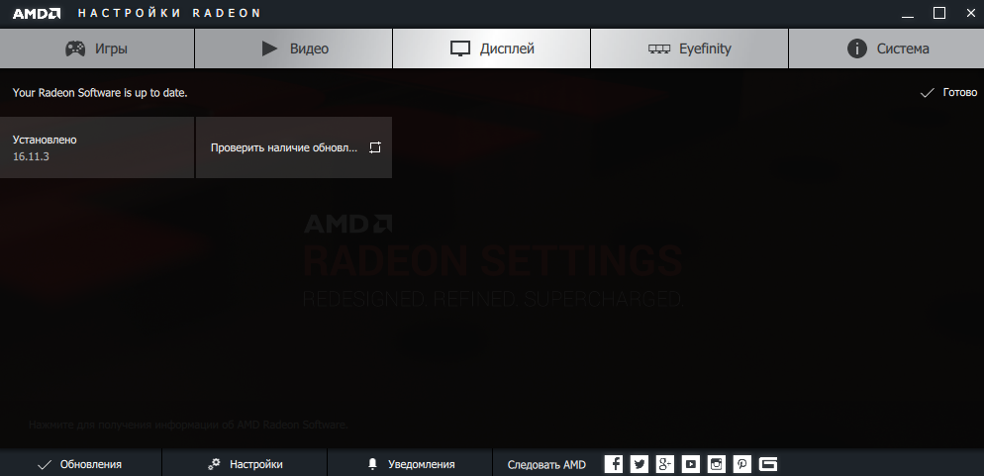Viewport: 984px width, 476px height.
Task: Click the Twitter icon in footer
Action: pyautogui.click(x=640, y=464)
